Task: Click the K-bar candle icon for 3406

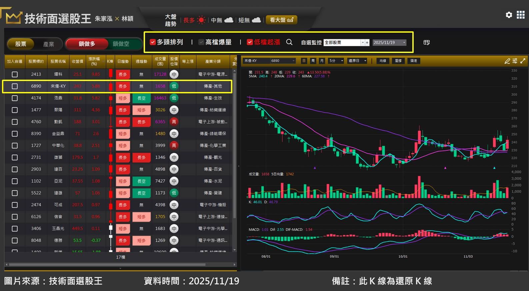Action: [x=111, y=229]
